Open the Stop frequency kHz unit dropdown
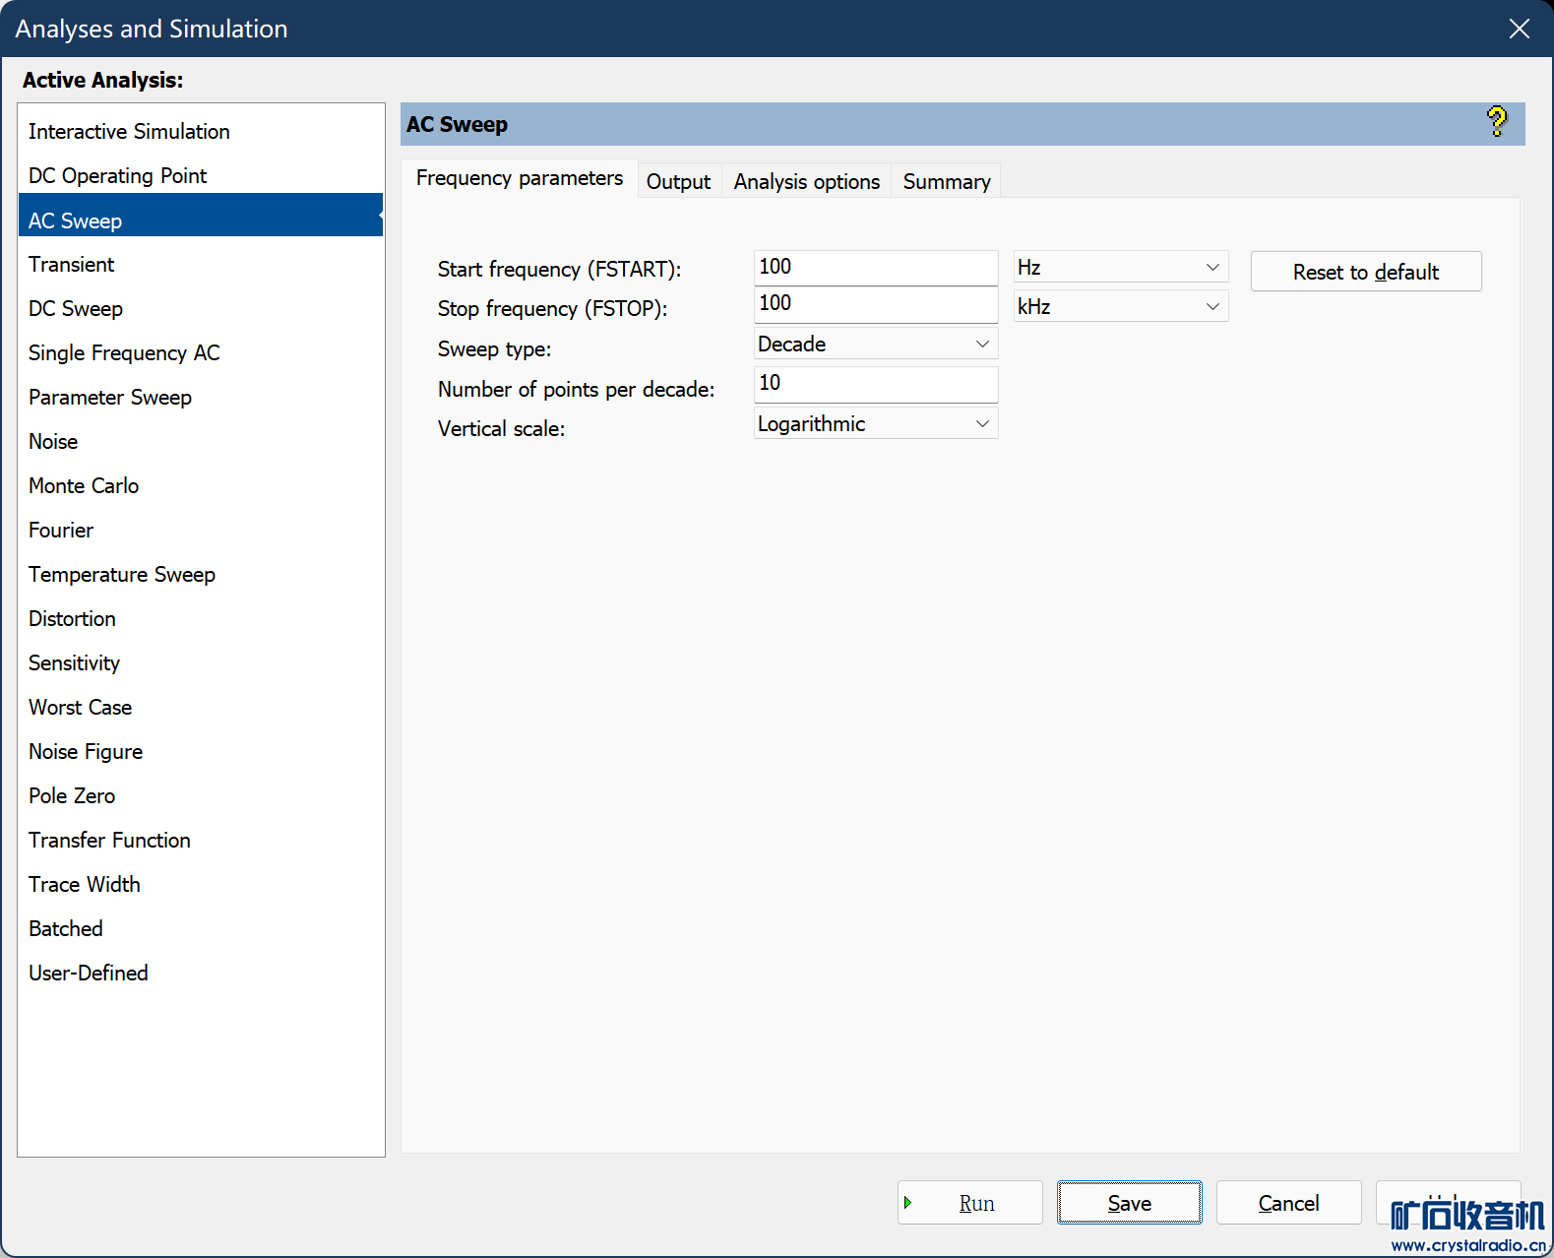The height and width of the screenshot is (1258, 1554). point(1120,306)
